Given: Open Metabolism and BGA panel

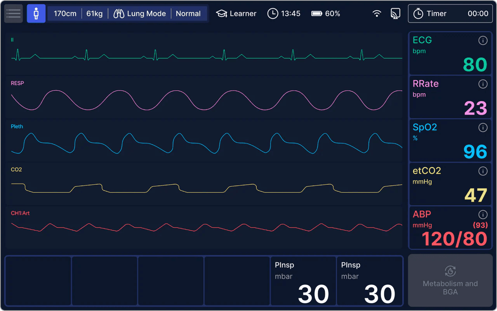Looking at the screenshot, I should (450, 280).
